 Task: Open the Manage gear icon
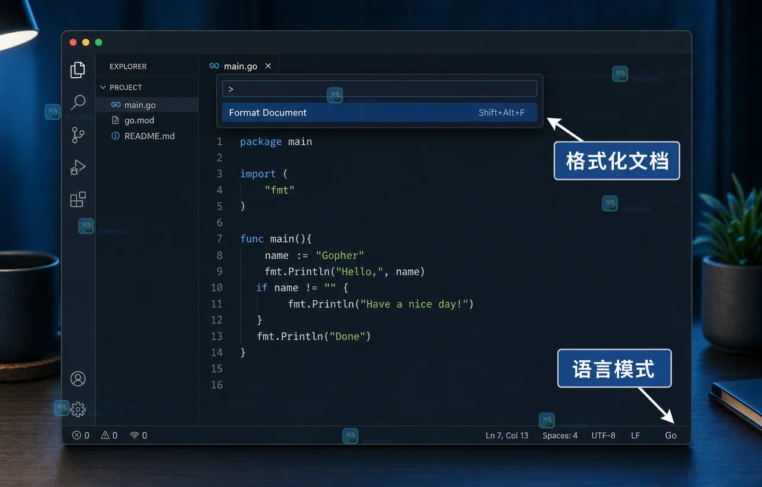78,409
